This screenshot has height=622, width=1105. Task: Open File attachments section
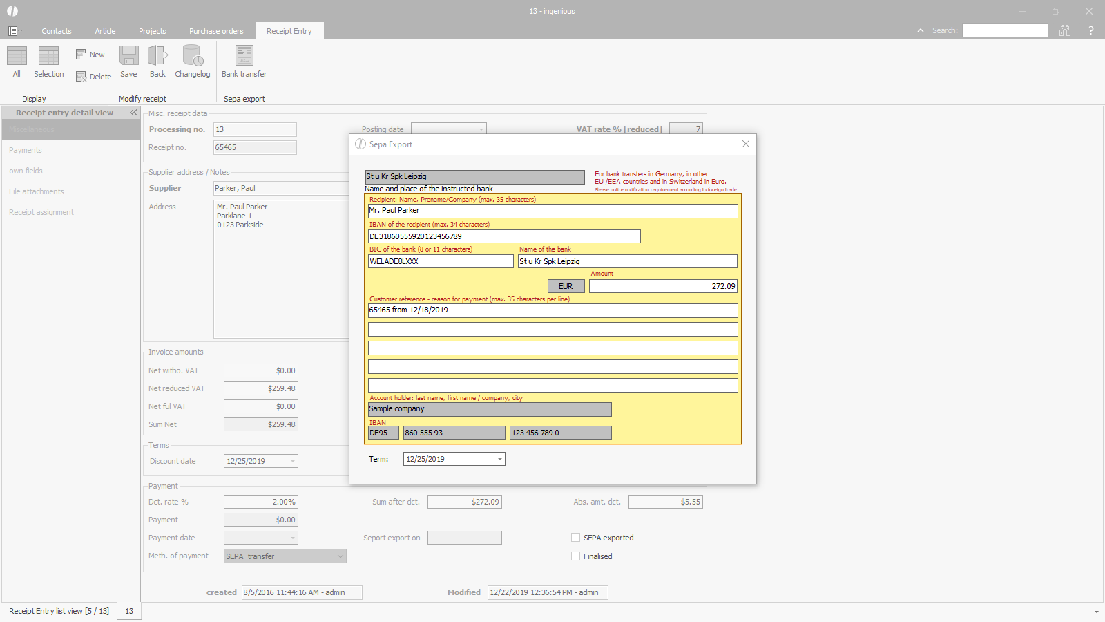point(37,191)
